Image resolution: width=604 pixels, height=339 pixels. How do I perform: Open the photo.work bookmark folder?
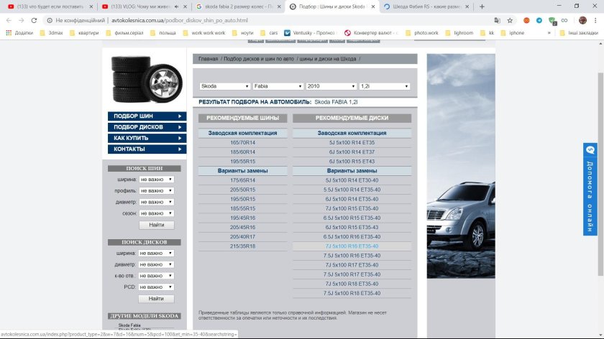425,33
